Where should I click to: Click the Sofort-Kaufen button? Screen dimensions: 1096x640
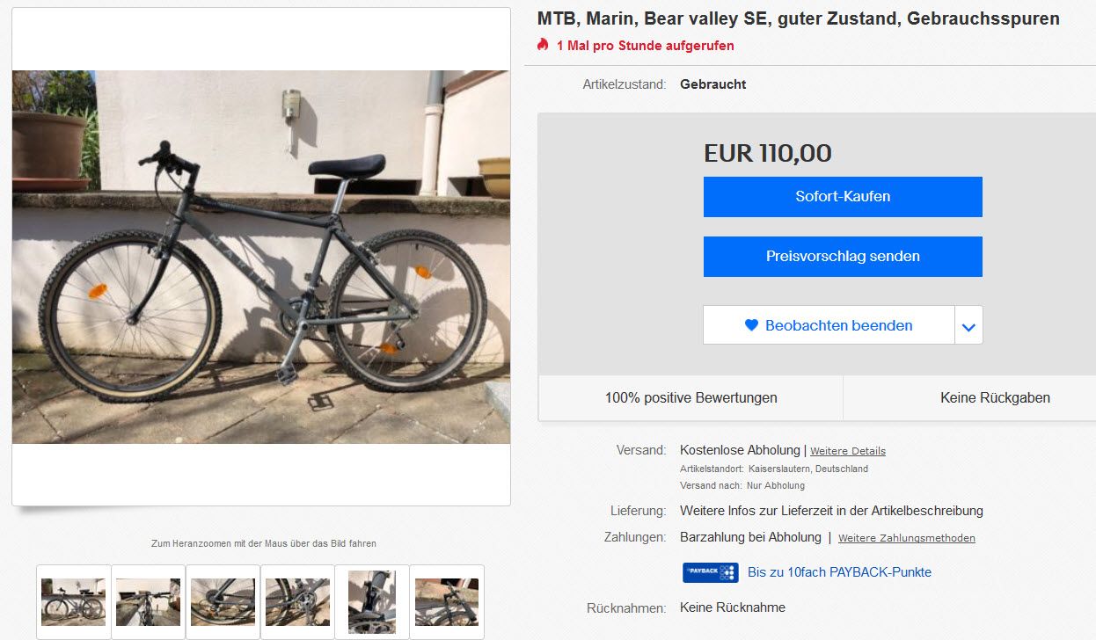pyautogui.click(x=843, y=197)
